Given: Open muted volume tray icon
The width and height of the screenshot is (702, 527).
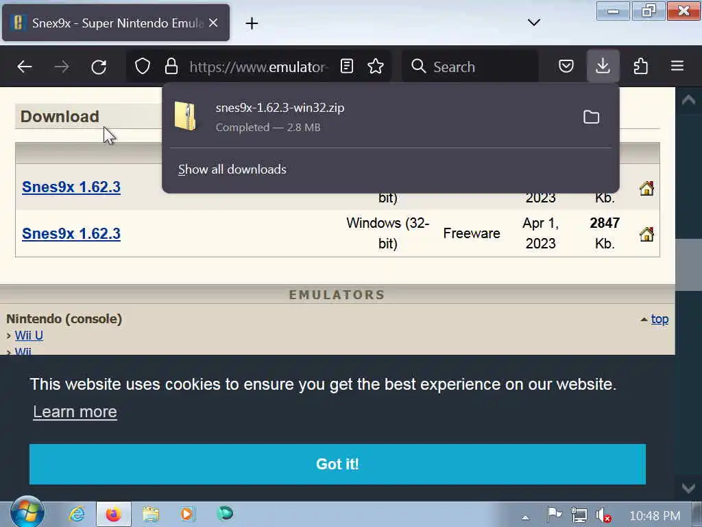Looking at the screenshot, I should click(x=603, y=515).
